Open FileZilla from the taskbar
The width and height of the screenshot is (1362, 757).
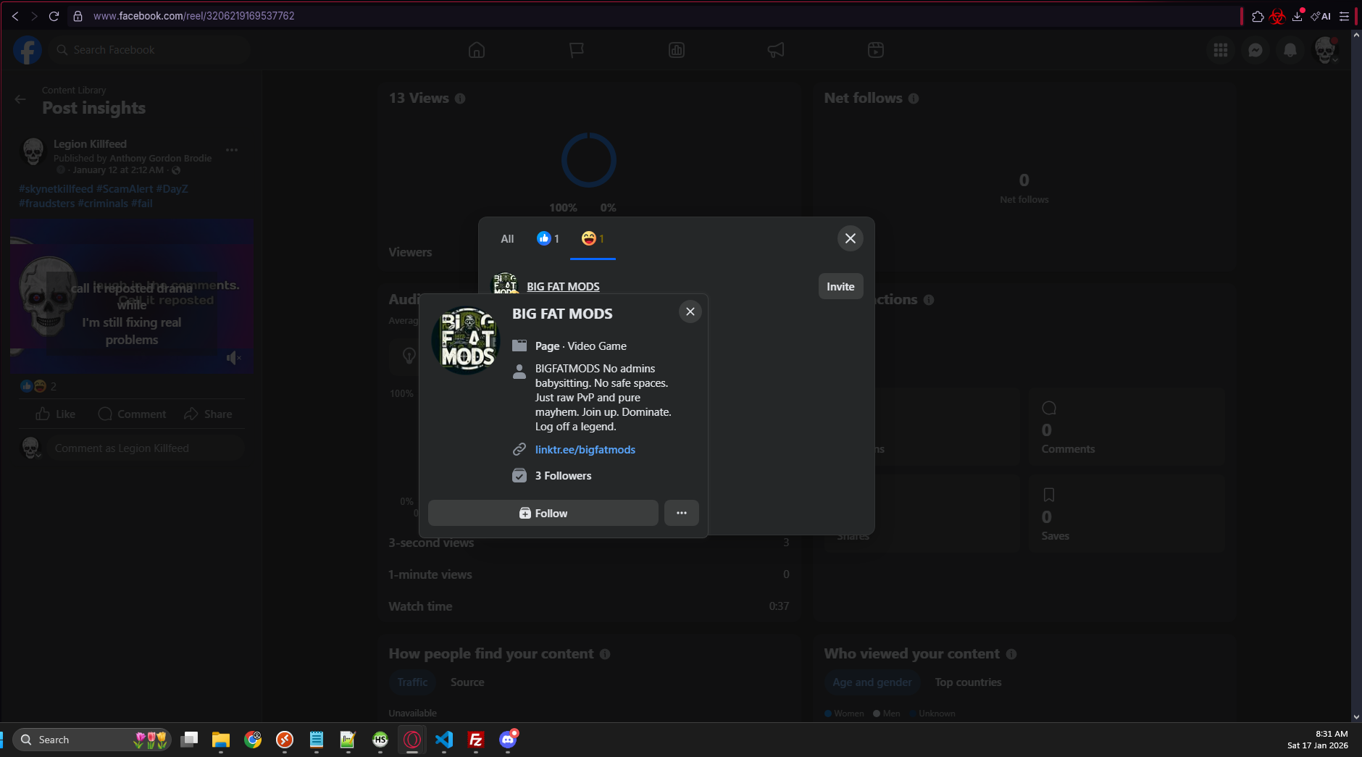pos(476,740)
